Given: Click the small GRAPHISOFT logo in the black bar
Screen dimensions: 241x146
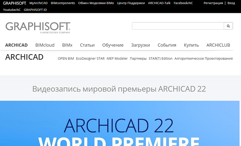Looking at the screenshot, I should 14,3.
